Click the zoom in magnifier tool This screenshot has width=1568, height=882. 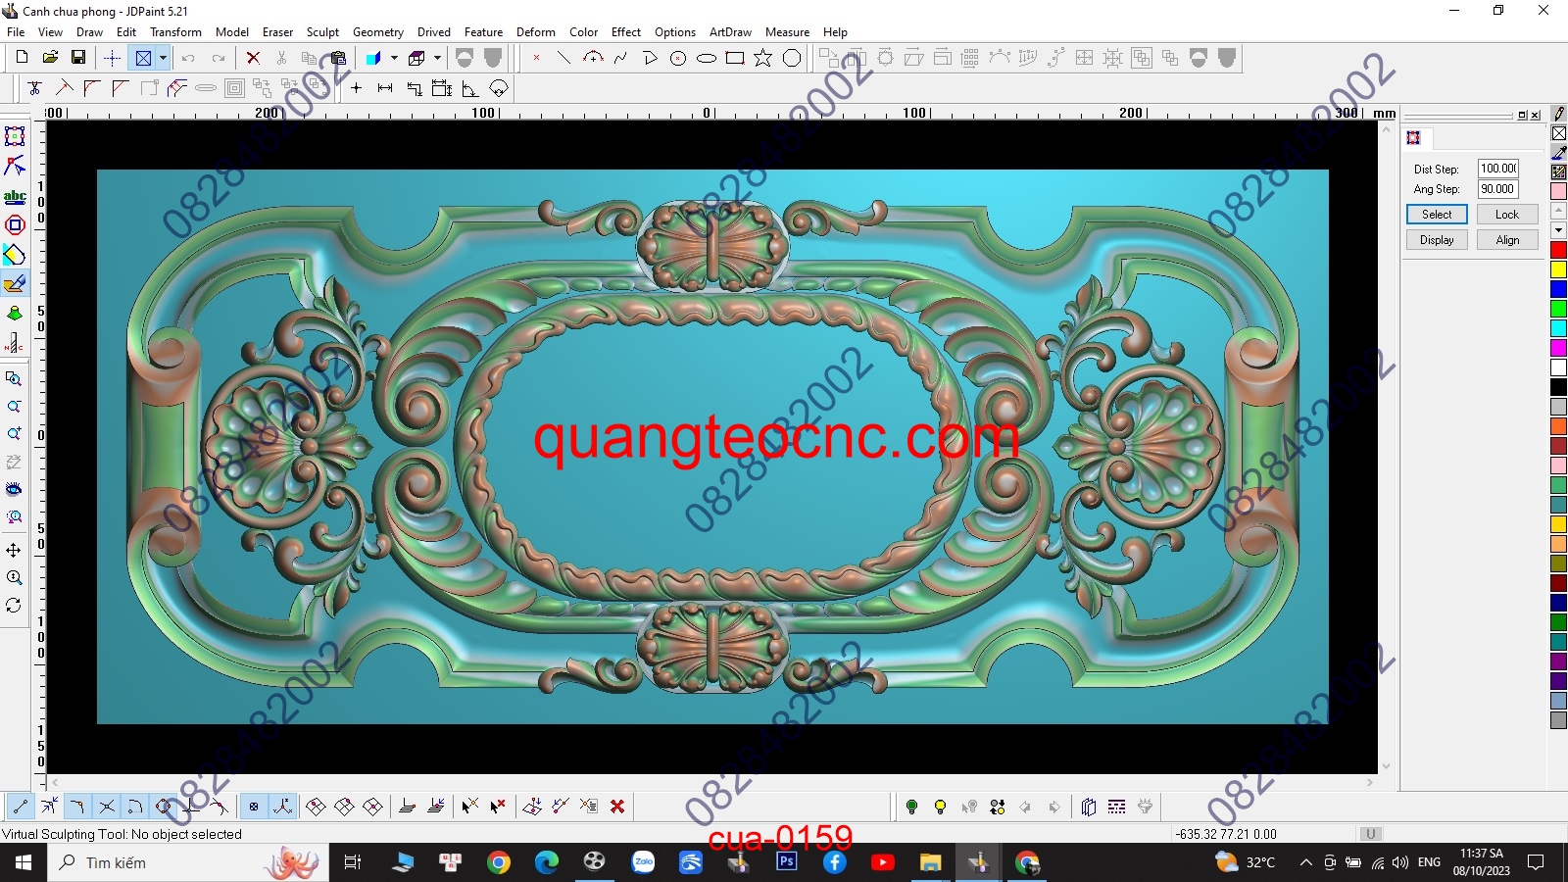click(15, 433)
